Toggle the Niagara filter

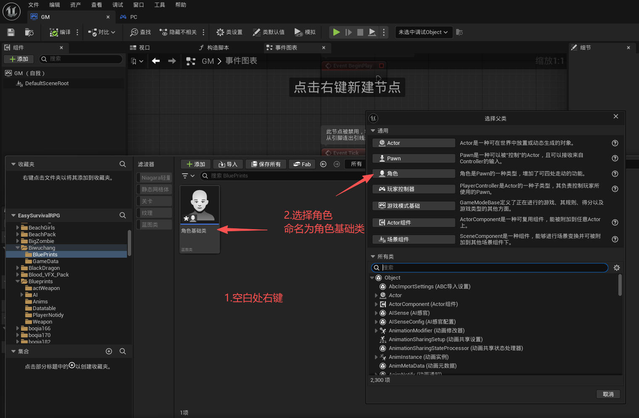pyautogui.click(x=154, y=178)
